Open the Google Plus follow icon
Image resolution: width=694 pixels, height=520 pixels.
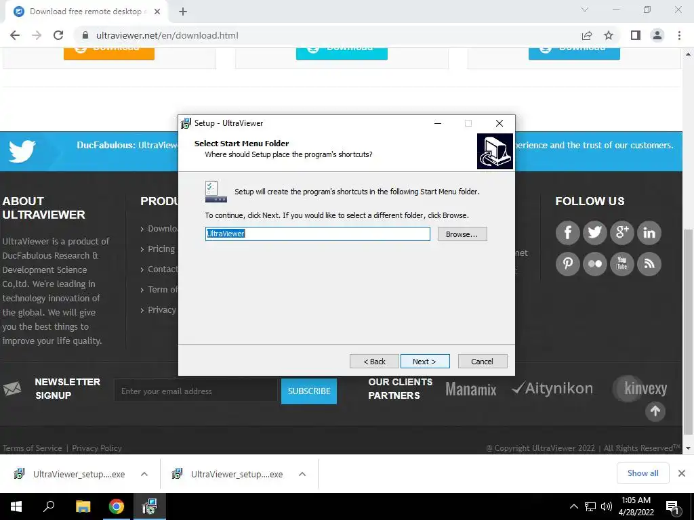coord(622,233)
